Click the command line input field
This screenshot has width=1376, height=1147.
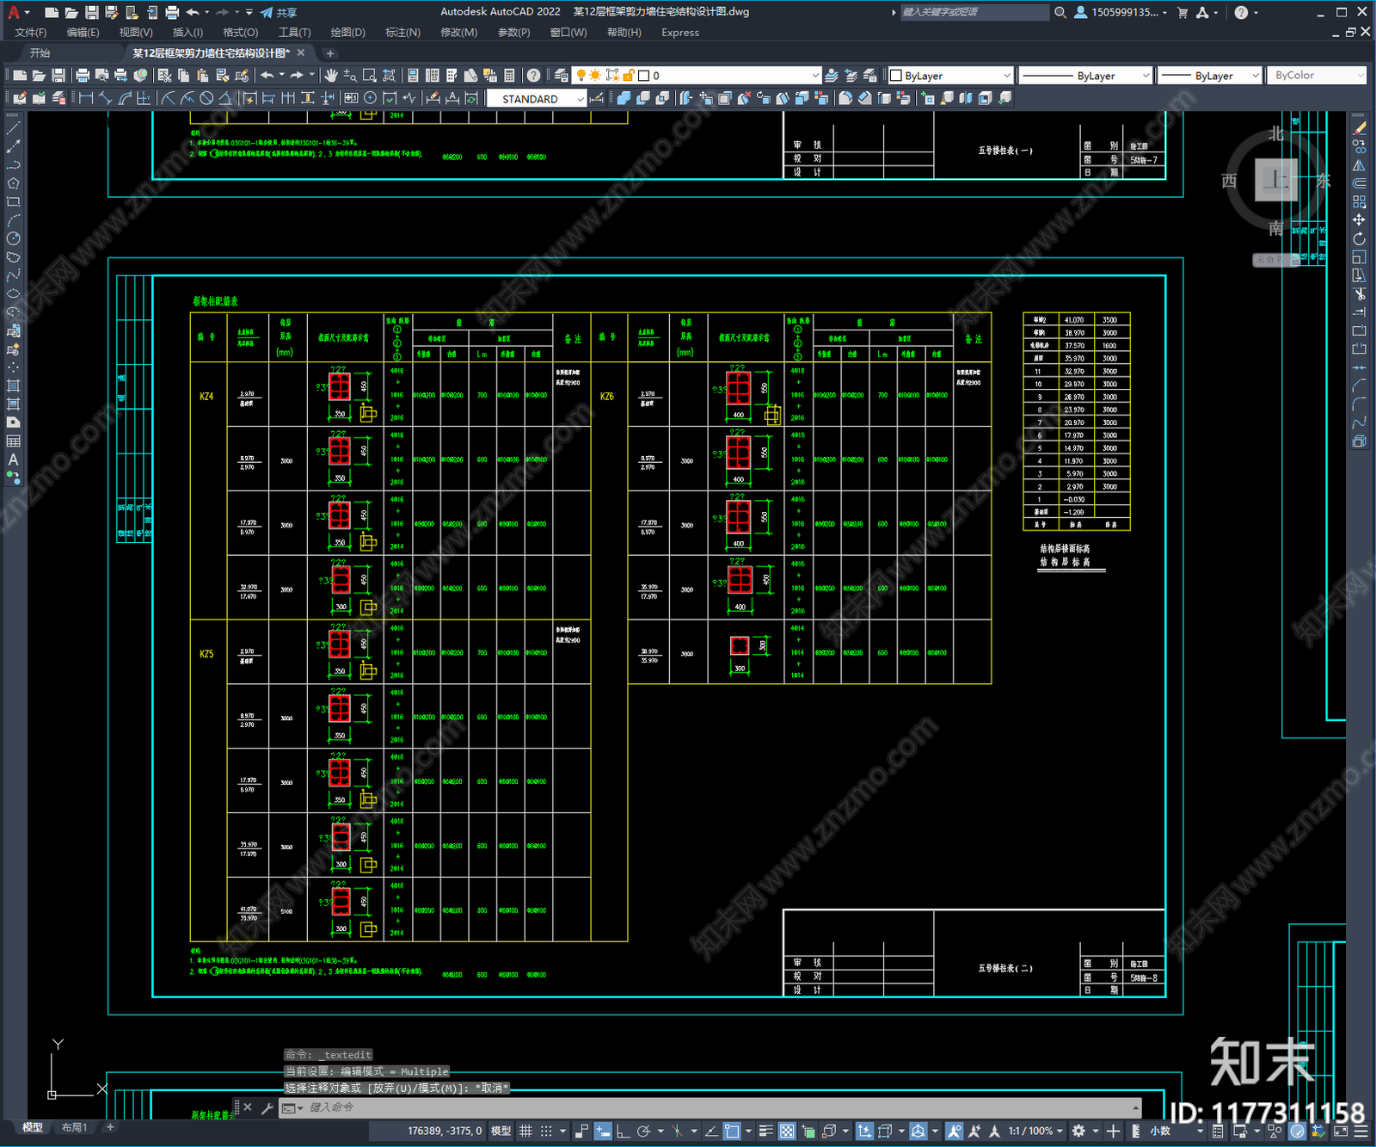718,1107
